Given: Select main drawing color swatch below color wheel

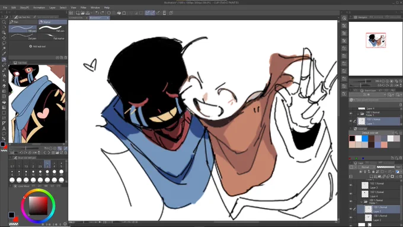Looking at the screenshot, I should (x=12, y=215).
